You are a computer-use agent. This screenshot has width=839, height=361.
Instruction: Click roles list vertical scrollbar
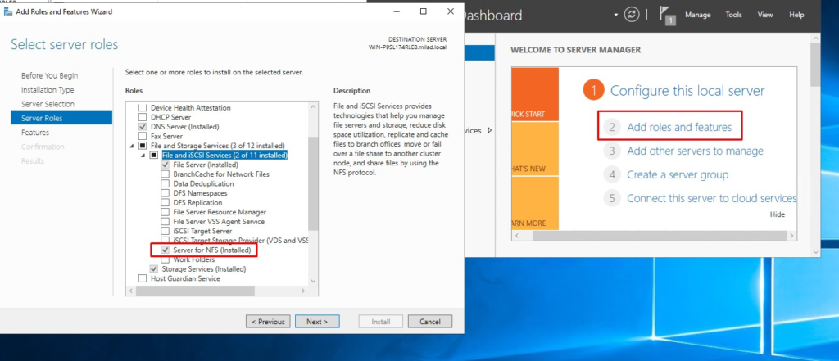pyautogui.click(x=314, y=183)
